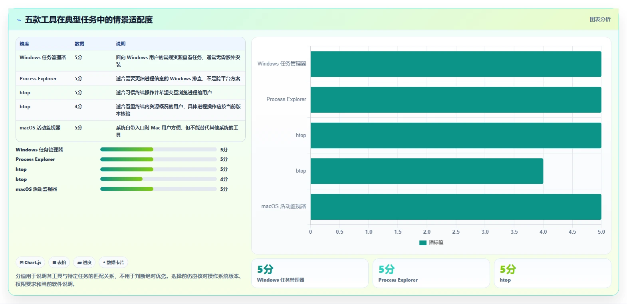Click the macOS 活动监视器 label in the progress list

tap(36, 189)
